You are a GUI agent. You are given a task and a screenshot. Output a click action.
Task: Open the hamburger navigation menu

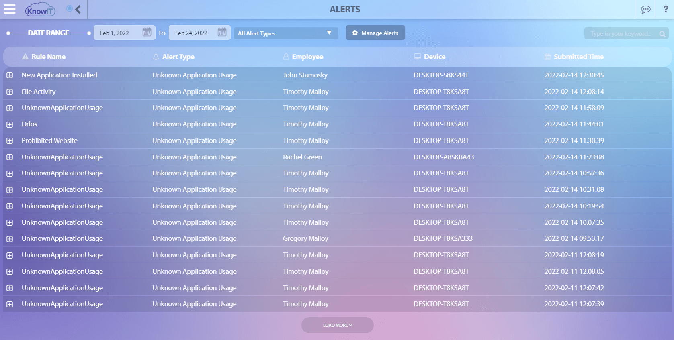pyautogui.click(x=10, y=9)
